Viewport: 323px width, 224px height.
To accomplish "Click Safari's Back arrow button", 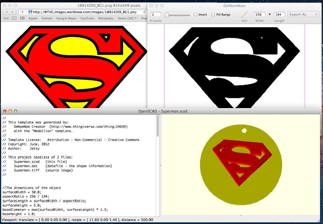I will point(6,12).
